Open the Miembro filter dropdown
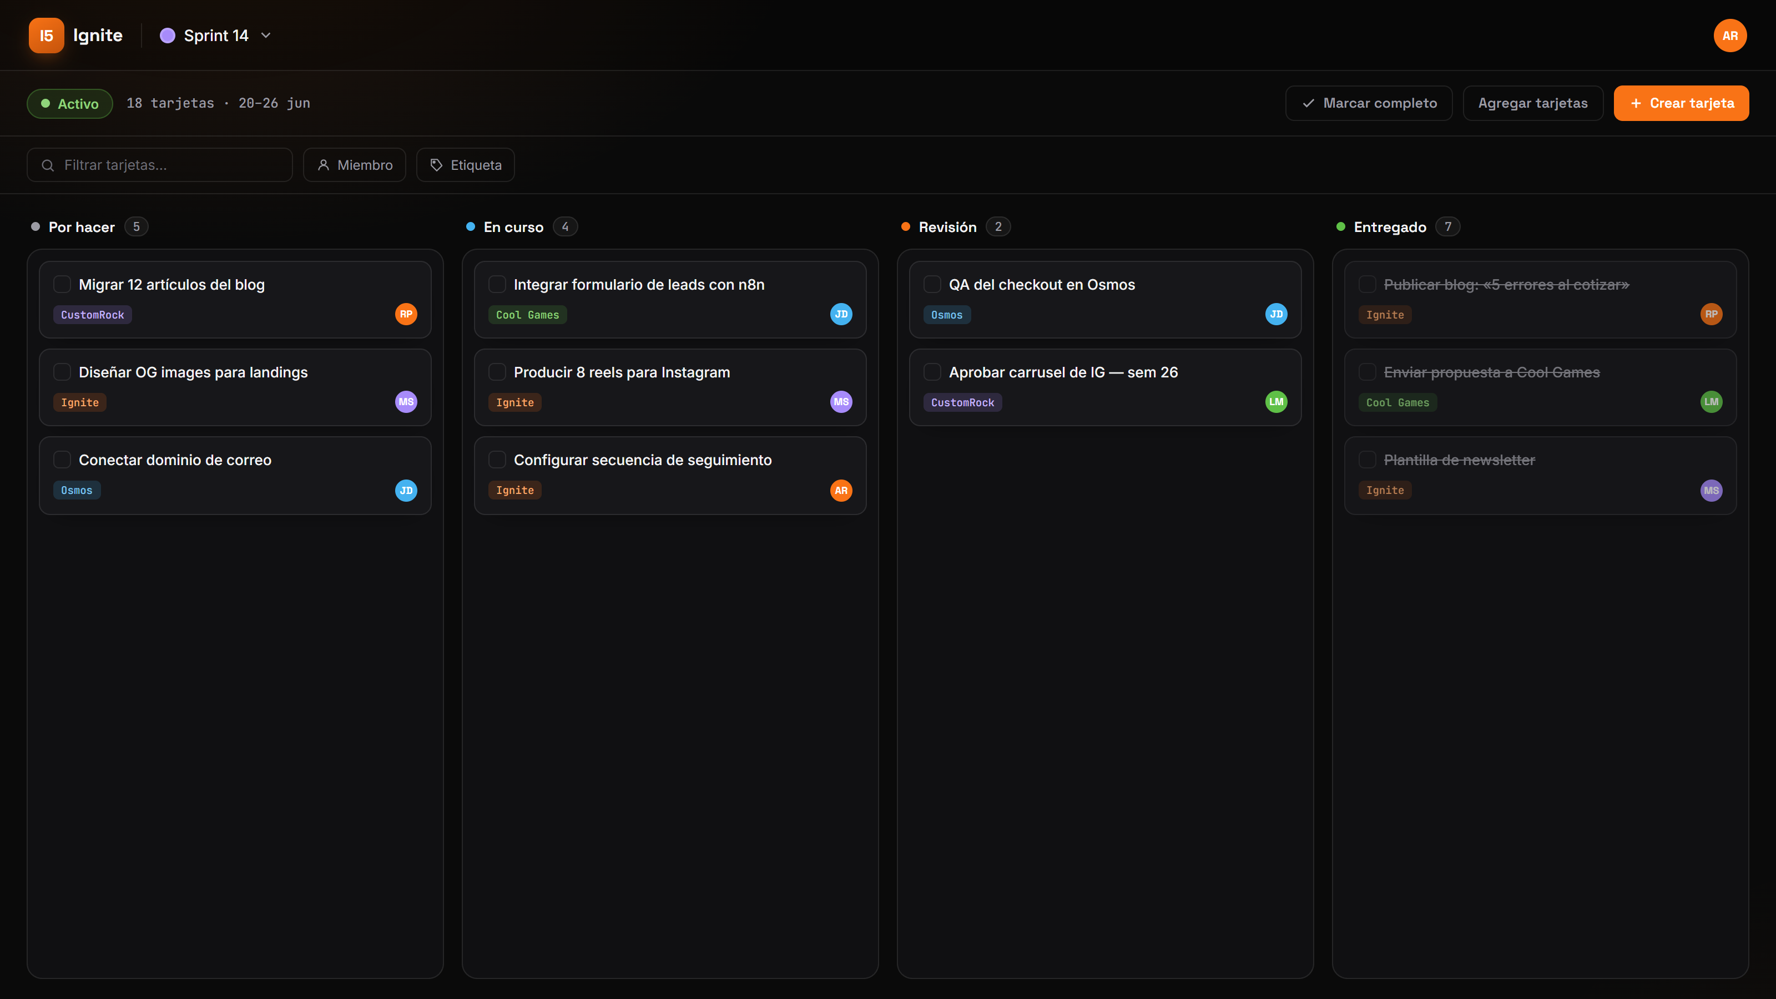This screenshot has width=1776, height=999. tap(355, 165)
